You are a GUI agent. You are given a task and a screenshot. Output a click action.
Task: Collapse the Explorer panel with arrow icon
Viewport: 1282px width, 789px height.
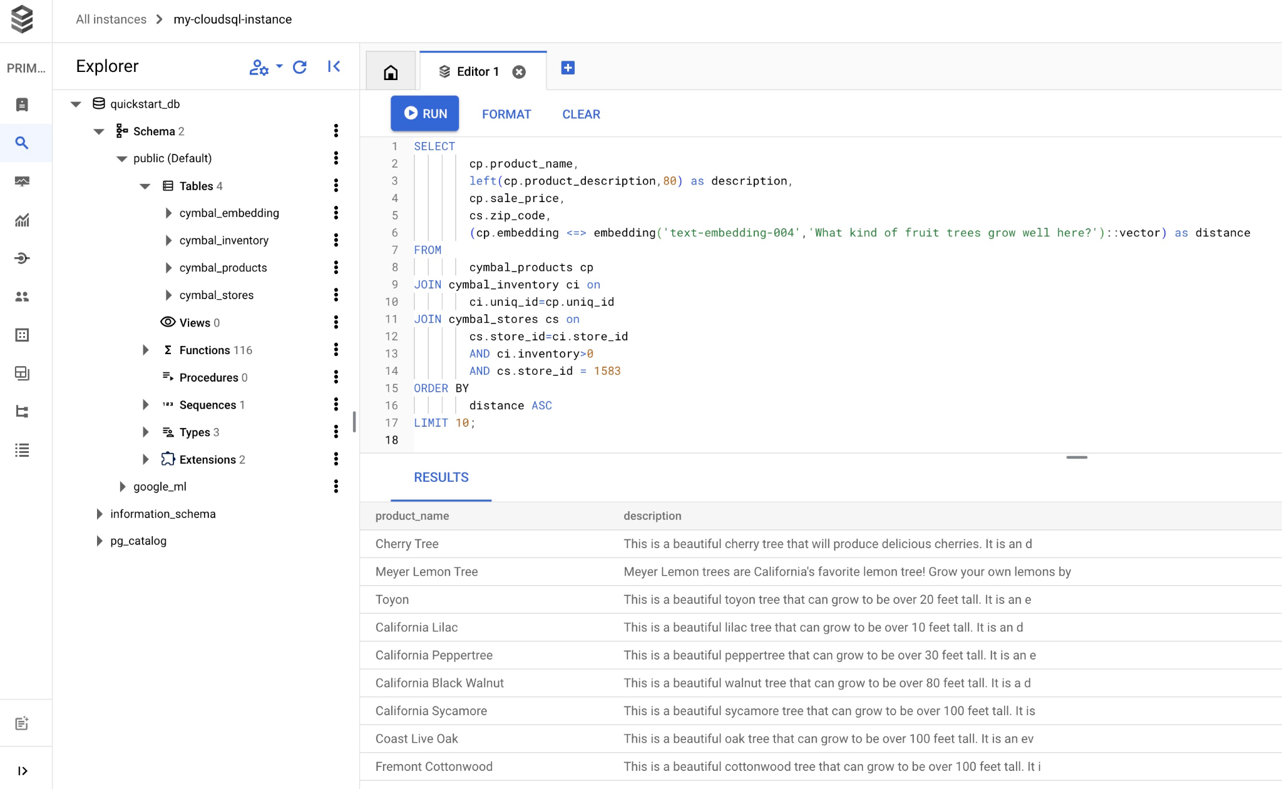[334, 66]
